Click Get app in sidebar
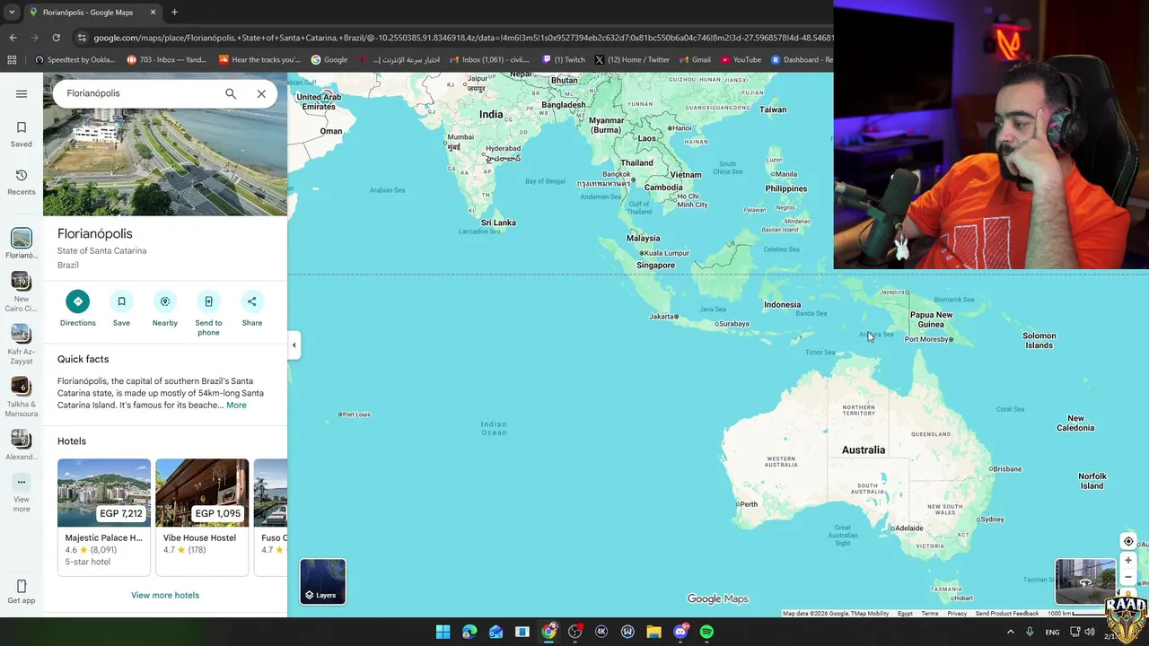 pyautogui.click(x=22, y=592)
